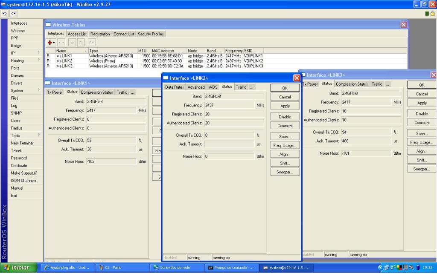Click the Comment icon in Wireless Tables toolbar

(x=92, y=43)
